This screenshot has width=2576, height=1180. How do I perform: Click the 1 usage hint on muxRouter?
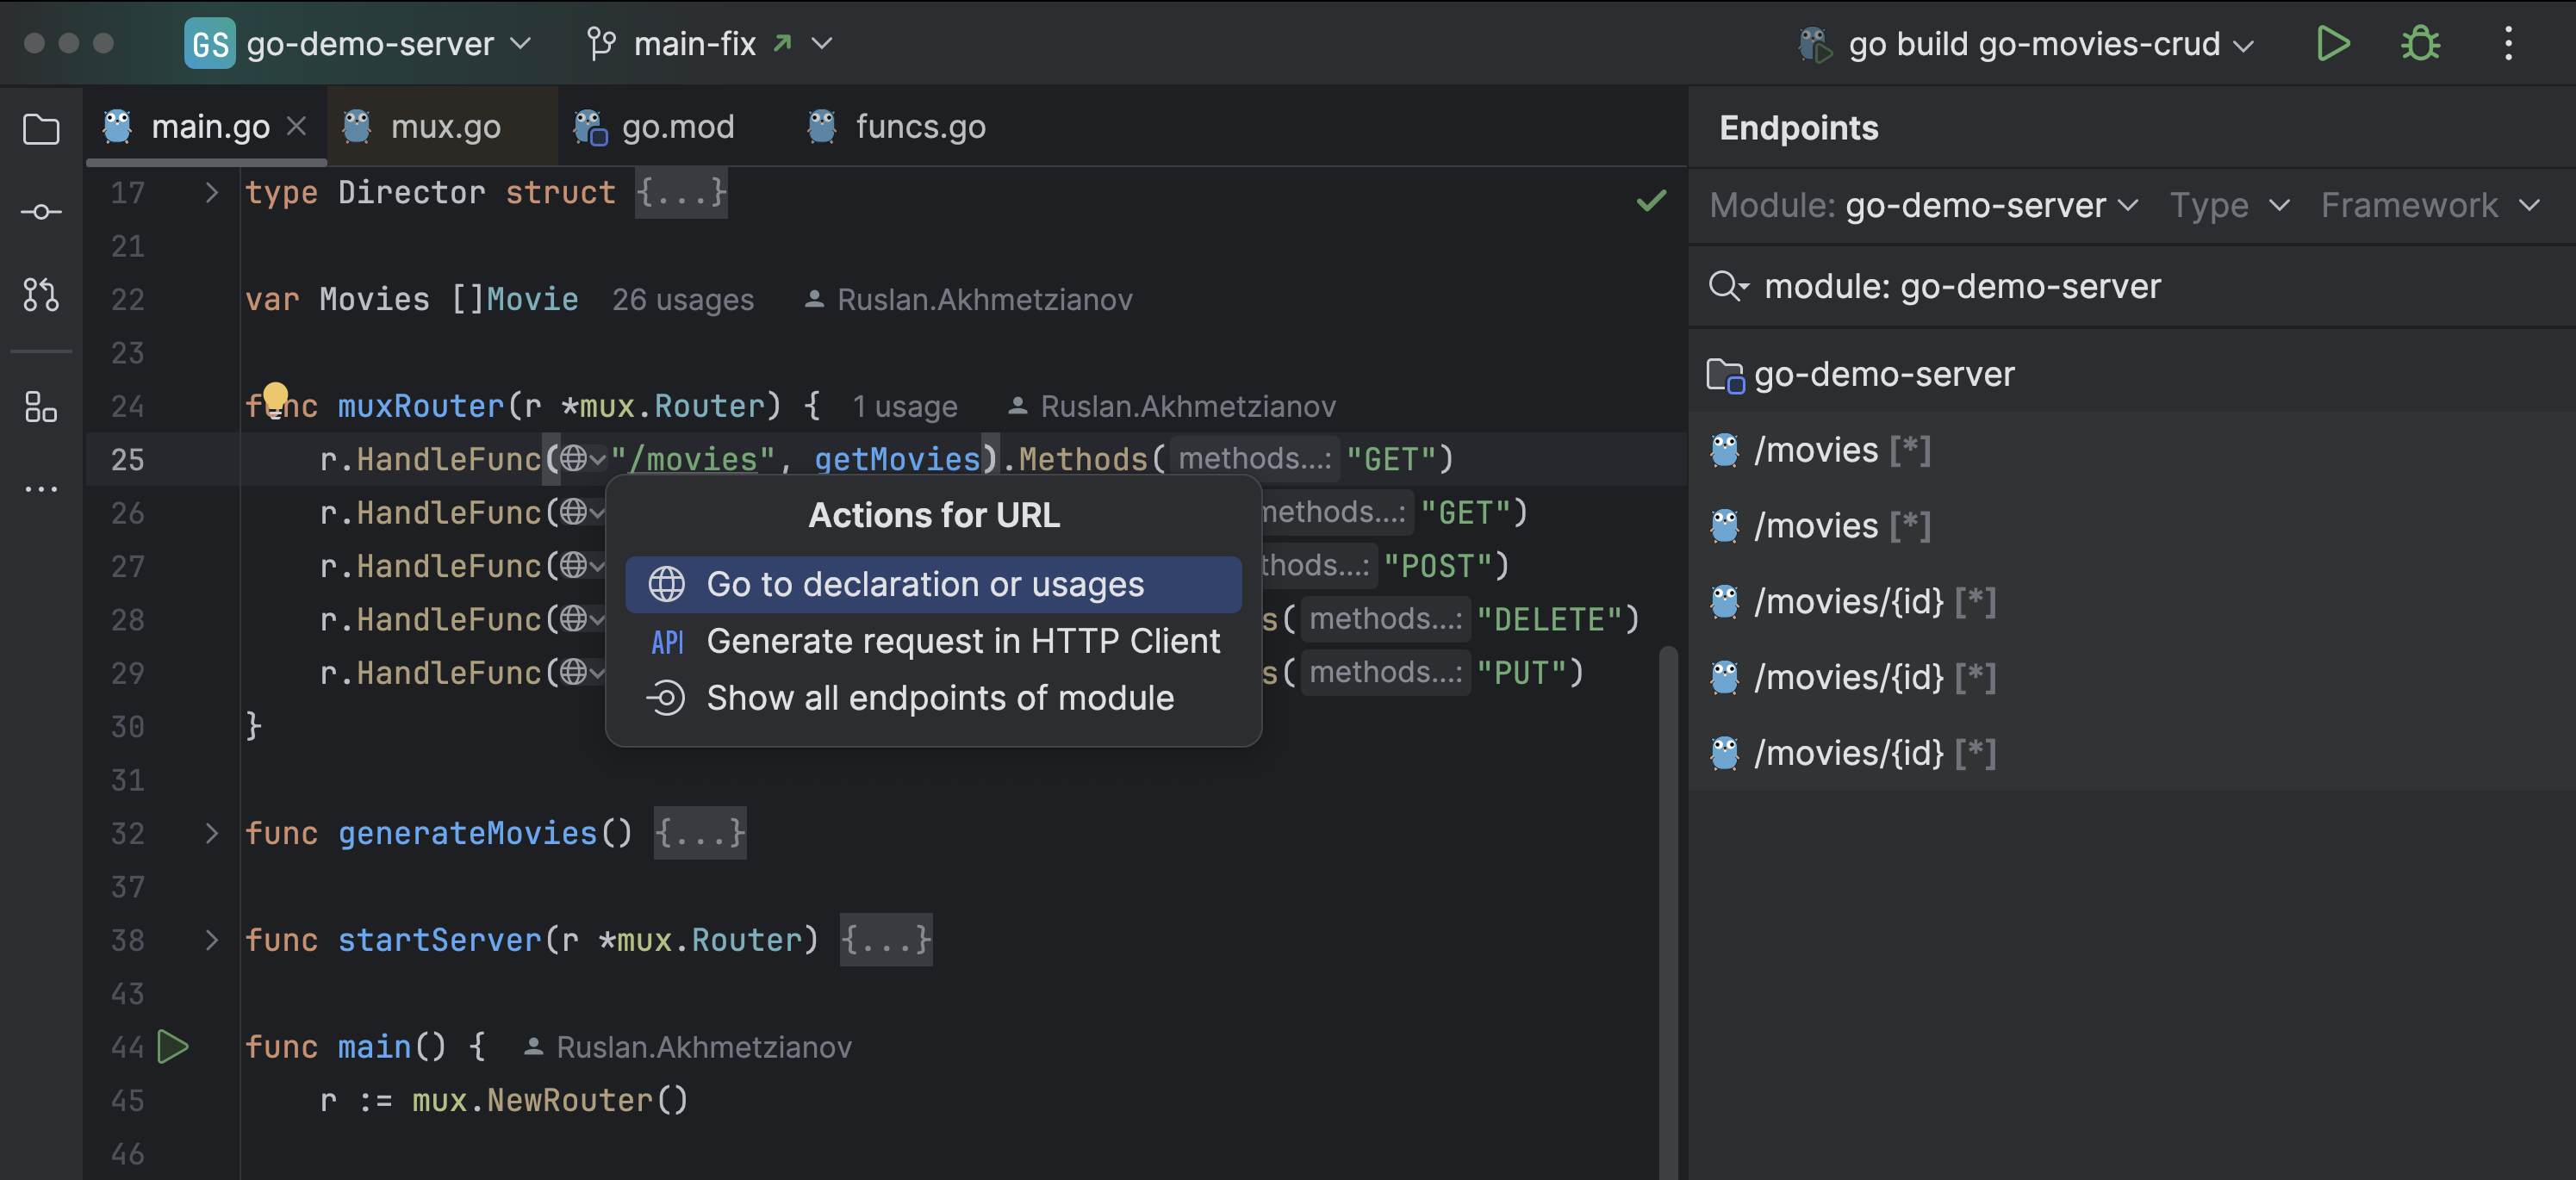coord(905,406)
